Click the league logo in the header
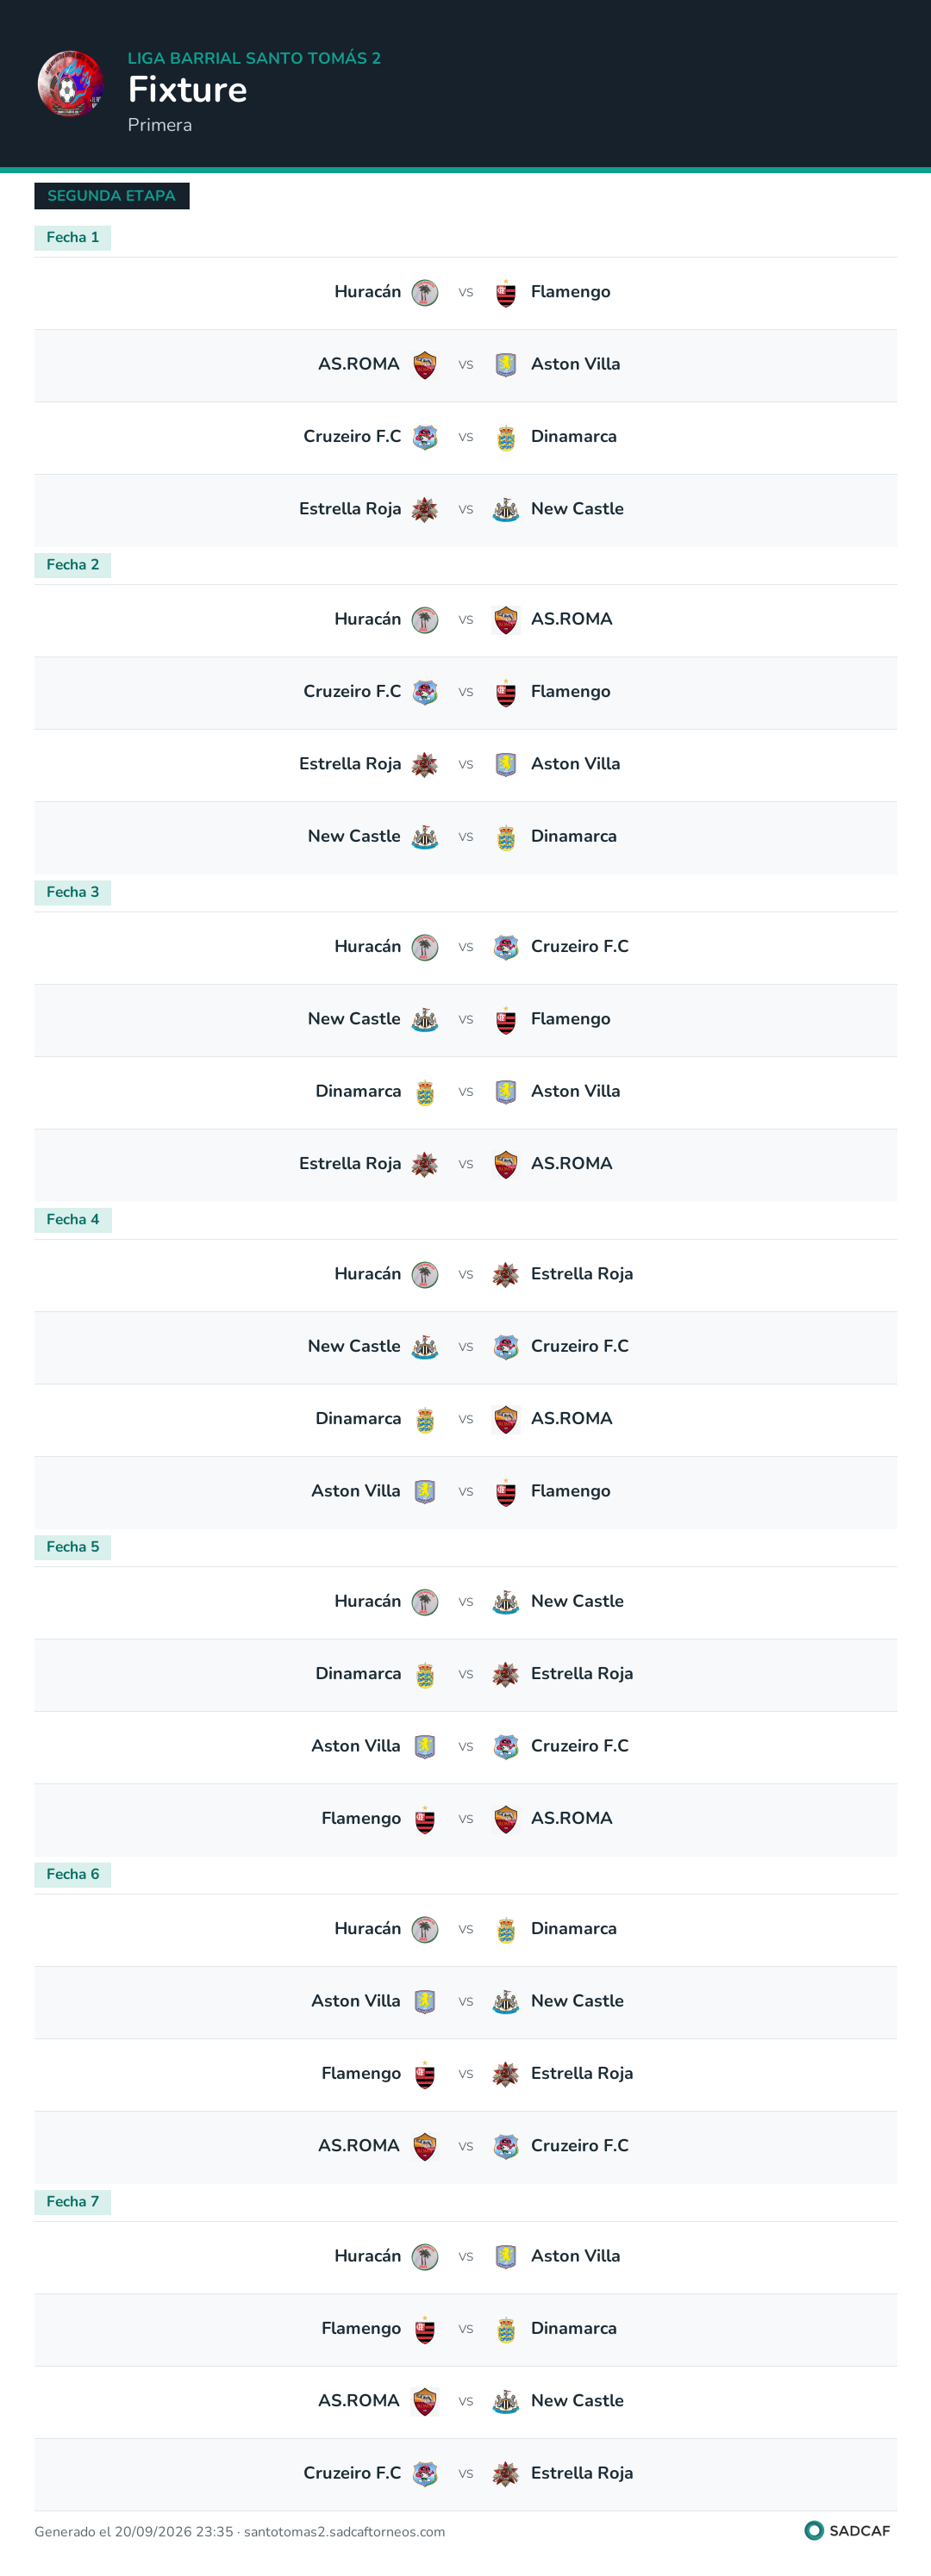931x2576 pixels. 70,84
